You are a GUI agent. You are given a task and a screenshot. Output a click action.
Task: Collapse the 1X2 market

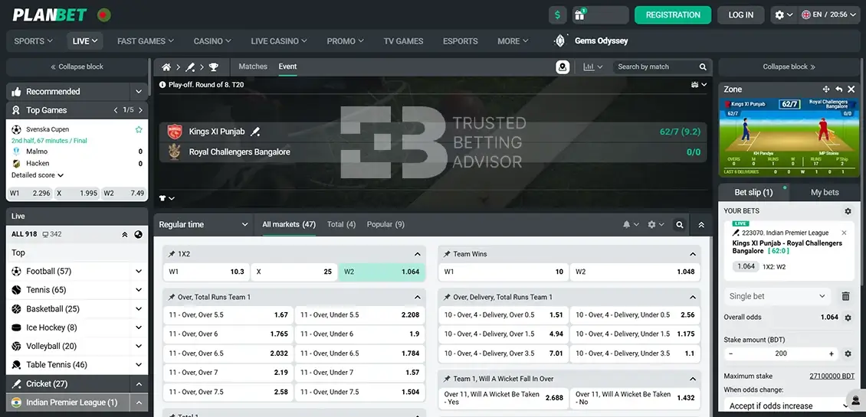(417, 254)
